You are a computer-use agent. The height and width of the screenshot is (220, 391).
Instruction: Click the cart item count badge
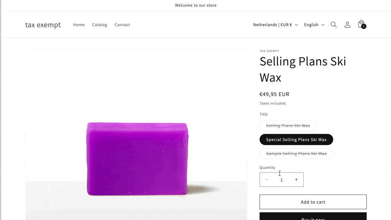pos(364,26)
